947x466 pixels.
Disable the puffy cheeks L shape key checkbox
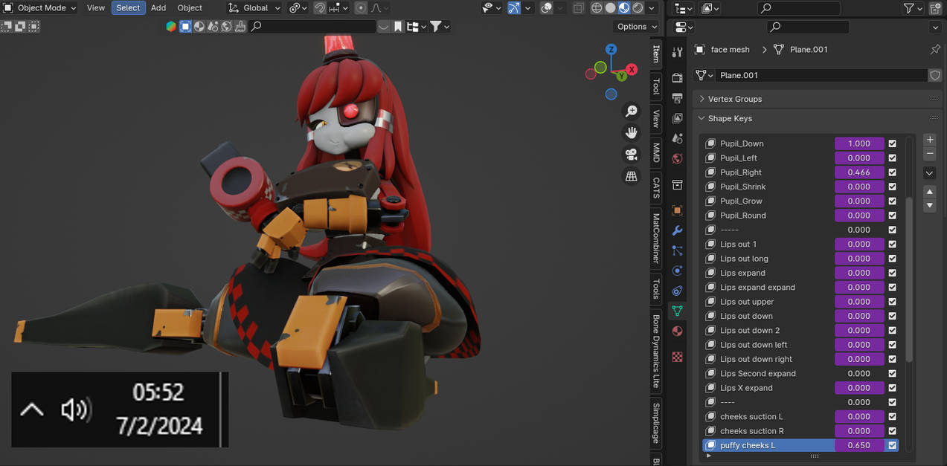pyautogui.click(x=891, y=445)
